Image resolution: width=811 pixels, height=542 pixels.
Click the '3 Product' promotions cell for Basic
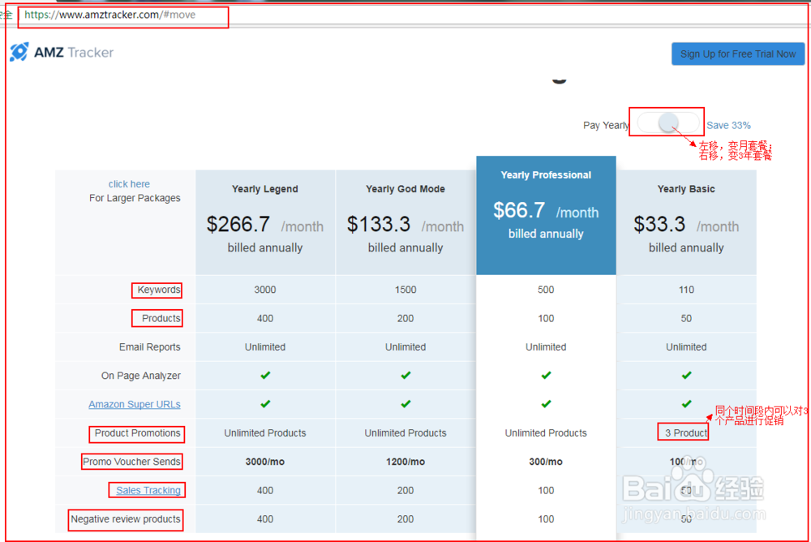click(x=686, y=433)
